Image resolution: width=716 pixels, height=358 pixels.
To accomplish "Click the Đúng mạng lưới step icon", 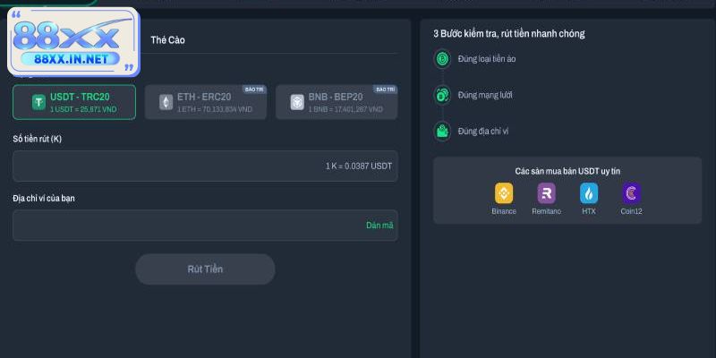I will point(442,95).
